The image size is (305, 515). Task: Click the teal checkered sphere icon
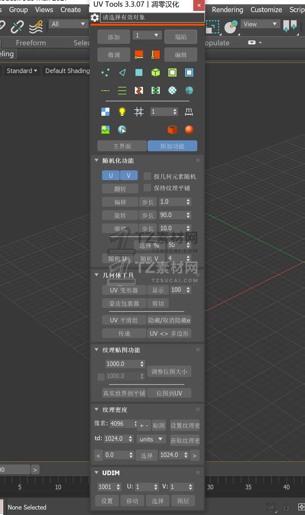click(x=172, y=91)
